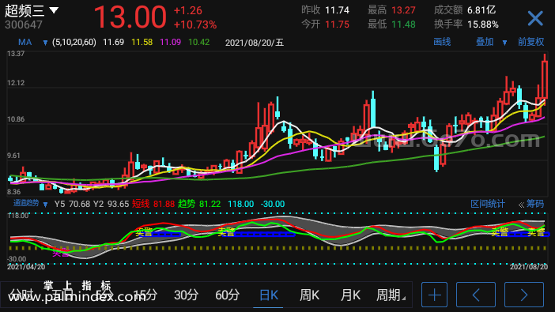This screenshot has height=312, width=555.
Task: Go to next with right arrow button
Action: point(524,295)
